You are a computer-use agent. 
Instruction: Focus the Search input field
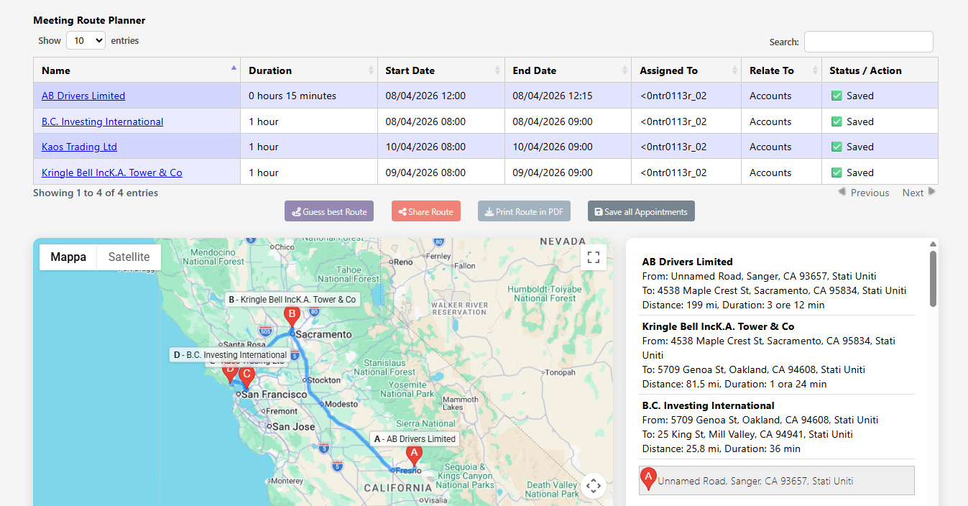click(x=868, y=42)
